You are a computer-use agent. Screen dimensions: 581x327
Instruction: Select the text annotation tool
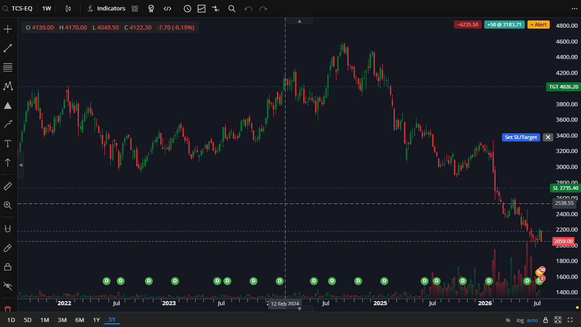pos(8,144)
